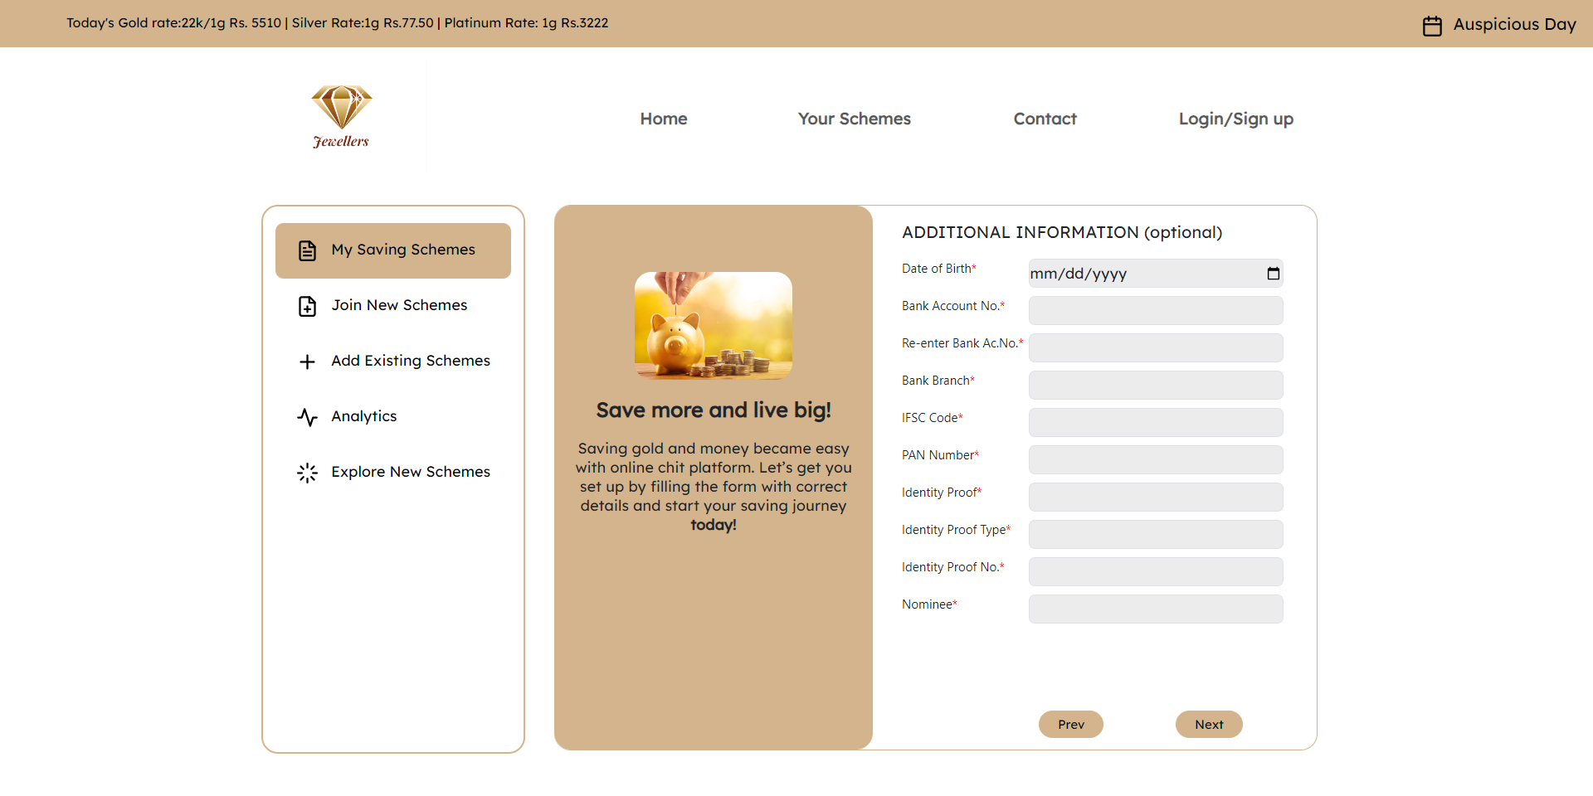Click the Auspicious Day link text
The image size is (1593, 796).
pos(1515,25)
